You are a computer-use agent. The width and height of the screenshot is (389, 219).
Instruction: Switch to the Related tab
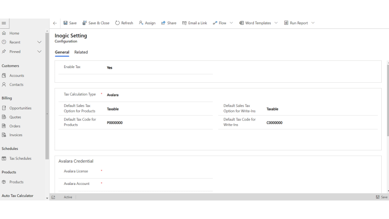point(81,52)
